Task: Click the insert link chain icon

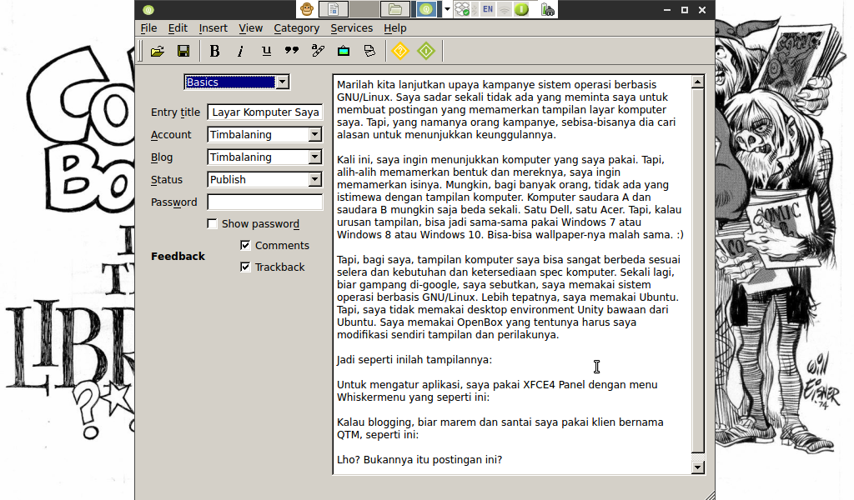Action: pyautogui.click(x=318, y=51)
